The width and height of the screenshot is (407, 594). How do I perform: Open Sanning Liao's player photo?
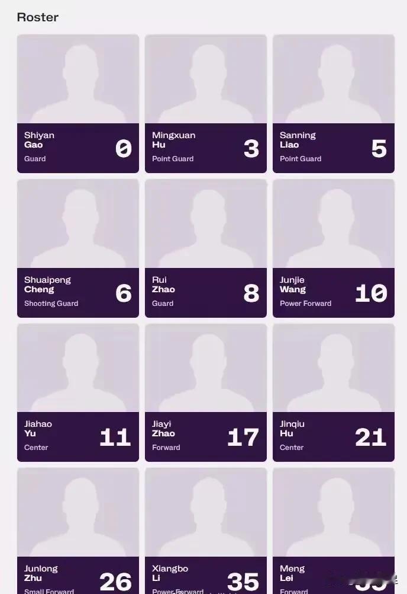click(x=333, y=79)
